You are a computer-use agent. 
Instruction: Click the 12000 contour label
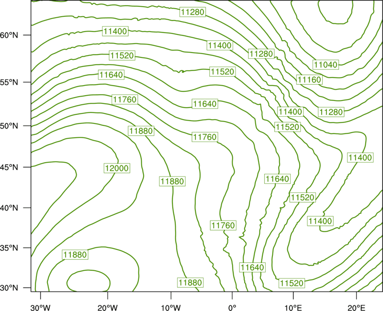pyautogui.click(x=117, y=168)
